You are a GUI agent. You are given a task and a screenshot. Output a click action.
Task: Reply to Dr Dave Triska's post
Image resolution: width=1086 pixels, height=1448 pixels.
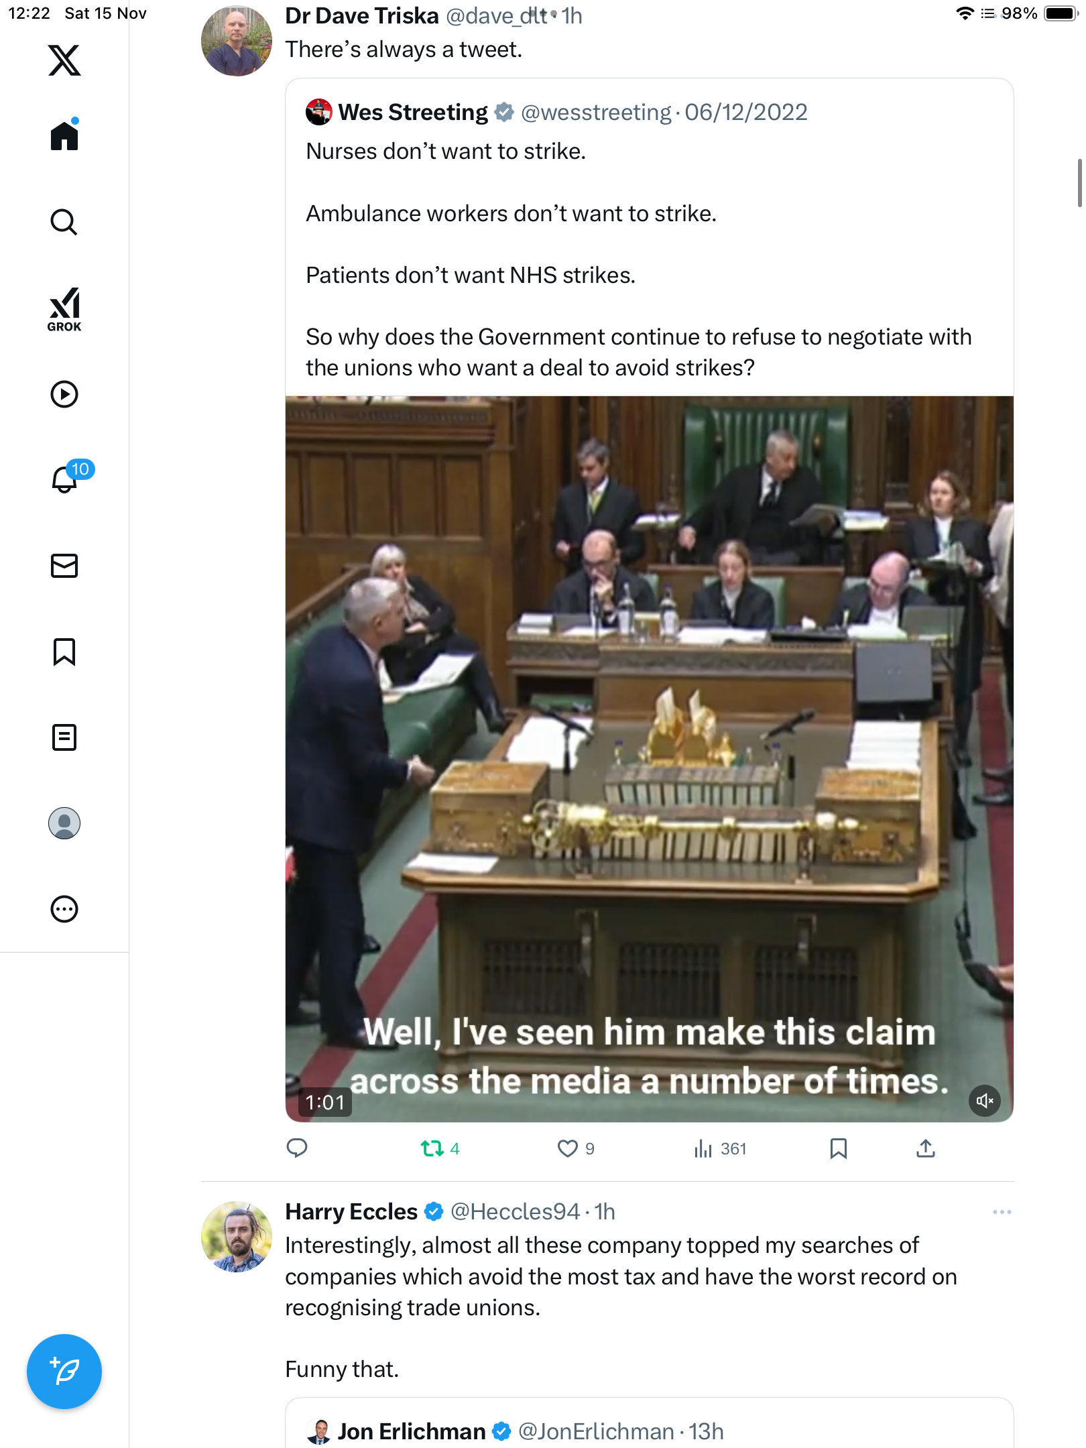297,1149
